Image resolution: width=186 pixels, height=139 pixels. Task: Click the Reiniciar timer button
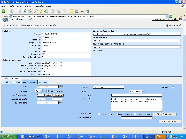coord(58,95)
